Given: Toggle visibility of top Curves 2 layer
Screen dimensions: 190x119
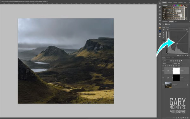Looking at the screenshot, I should pyautogui.click(x=163, y=71).
